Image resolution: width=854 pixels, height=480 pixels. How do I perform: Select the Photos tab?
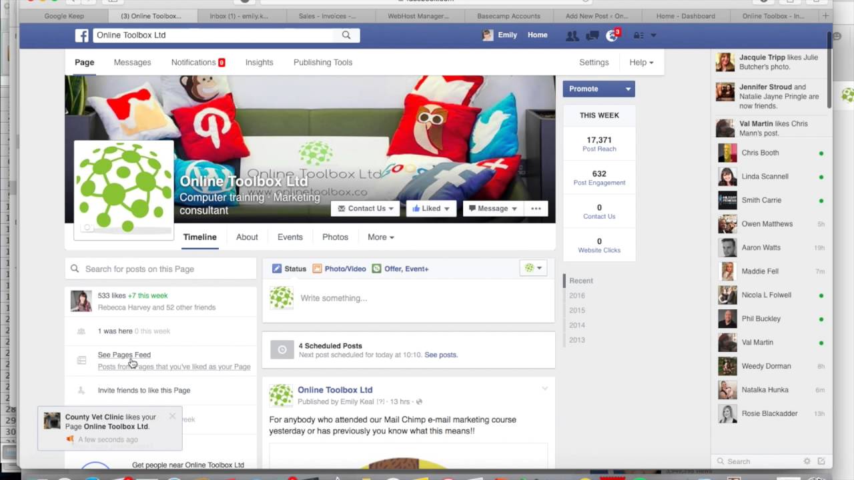(335, 237)
